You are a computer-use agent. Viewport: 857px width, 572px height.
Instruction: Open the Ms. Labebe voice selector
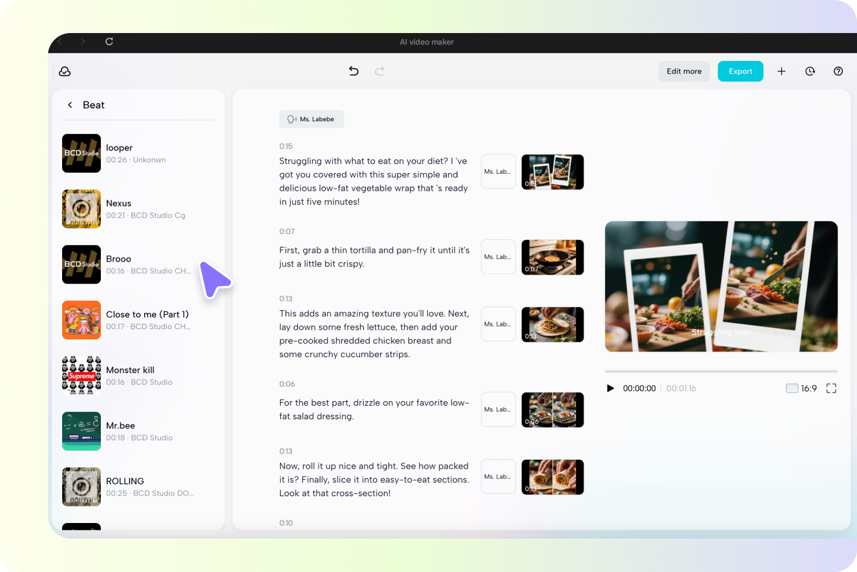pos(311,119)
